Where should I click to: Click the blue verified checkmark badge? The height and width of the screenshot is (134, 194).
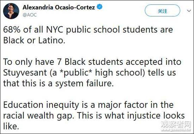tap(99, 7)
